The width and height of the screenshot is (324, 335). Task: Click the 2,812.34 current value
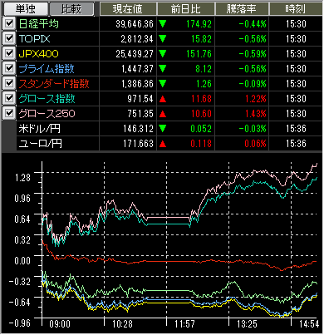click(x=137, y=39)
